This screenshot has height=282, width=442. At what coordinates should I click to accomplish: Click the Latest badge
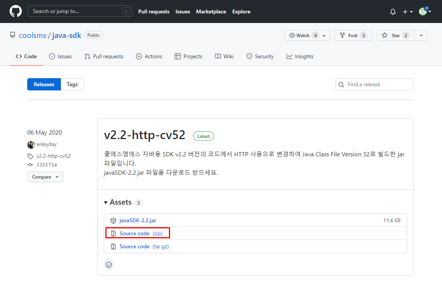tap(203, 136)
